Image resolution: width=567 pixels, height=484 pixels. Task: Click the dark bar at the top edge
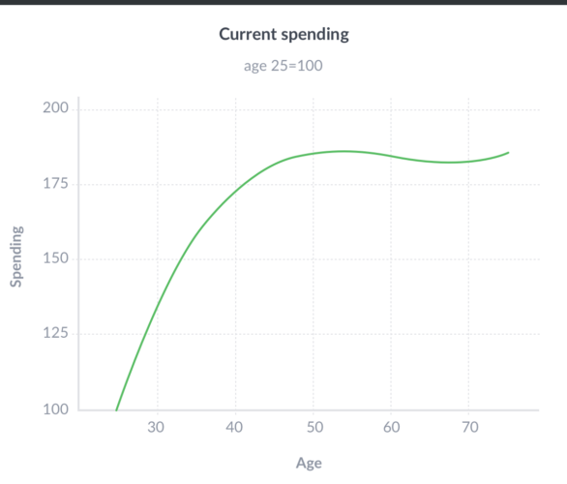point(283,2)
